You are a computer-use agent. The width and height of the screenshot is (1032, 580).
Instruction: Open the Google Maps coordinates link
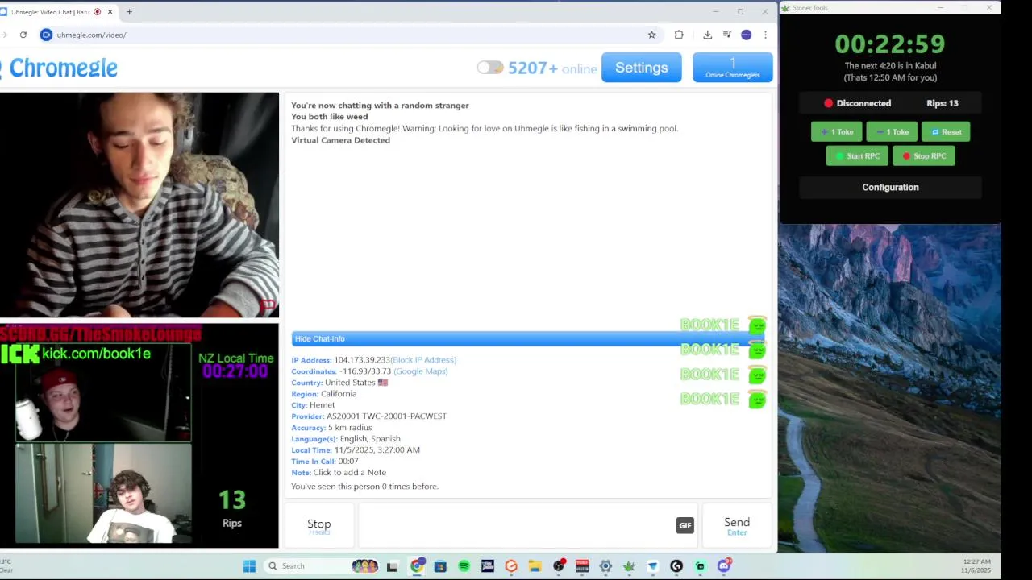(x=421, y=371)
